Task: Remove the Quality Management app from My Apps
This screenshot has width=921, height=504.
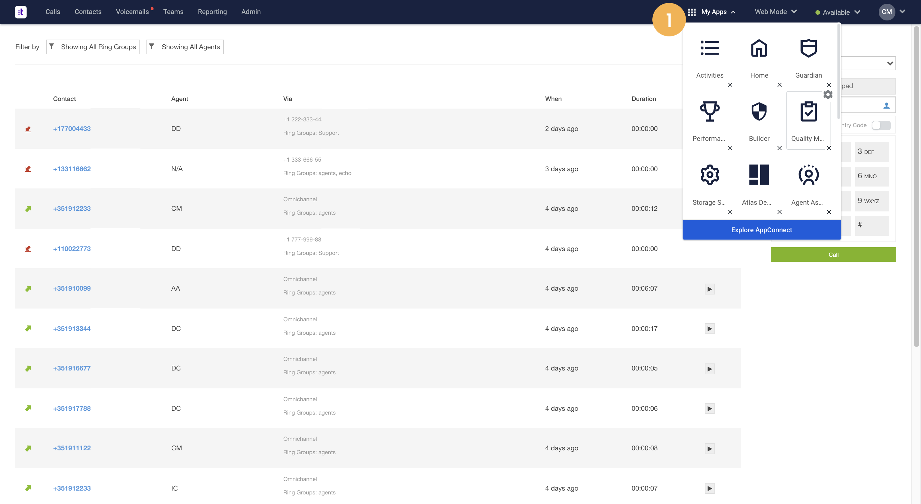Action: (829, 148)
